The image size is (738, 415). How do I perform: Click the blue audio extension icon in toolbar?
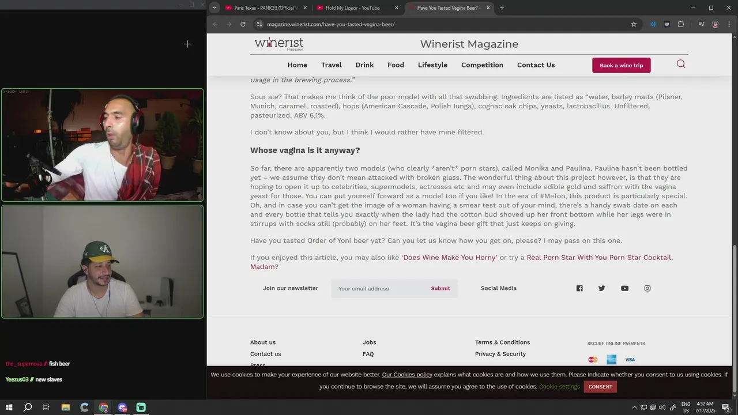(653, 24)
